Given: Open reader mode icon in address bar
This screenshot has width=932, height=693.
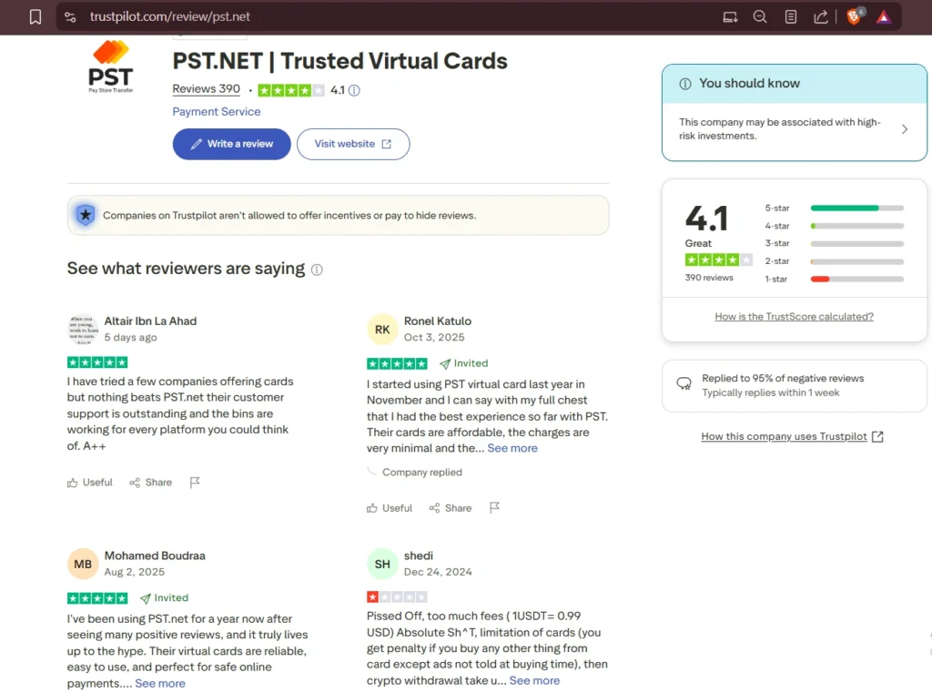Looking at the screenshot, I should (790, 16).
